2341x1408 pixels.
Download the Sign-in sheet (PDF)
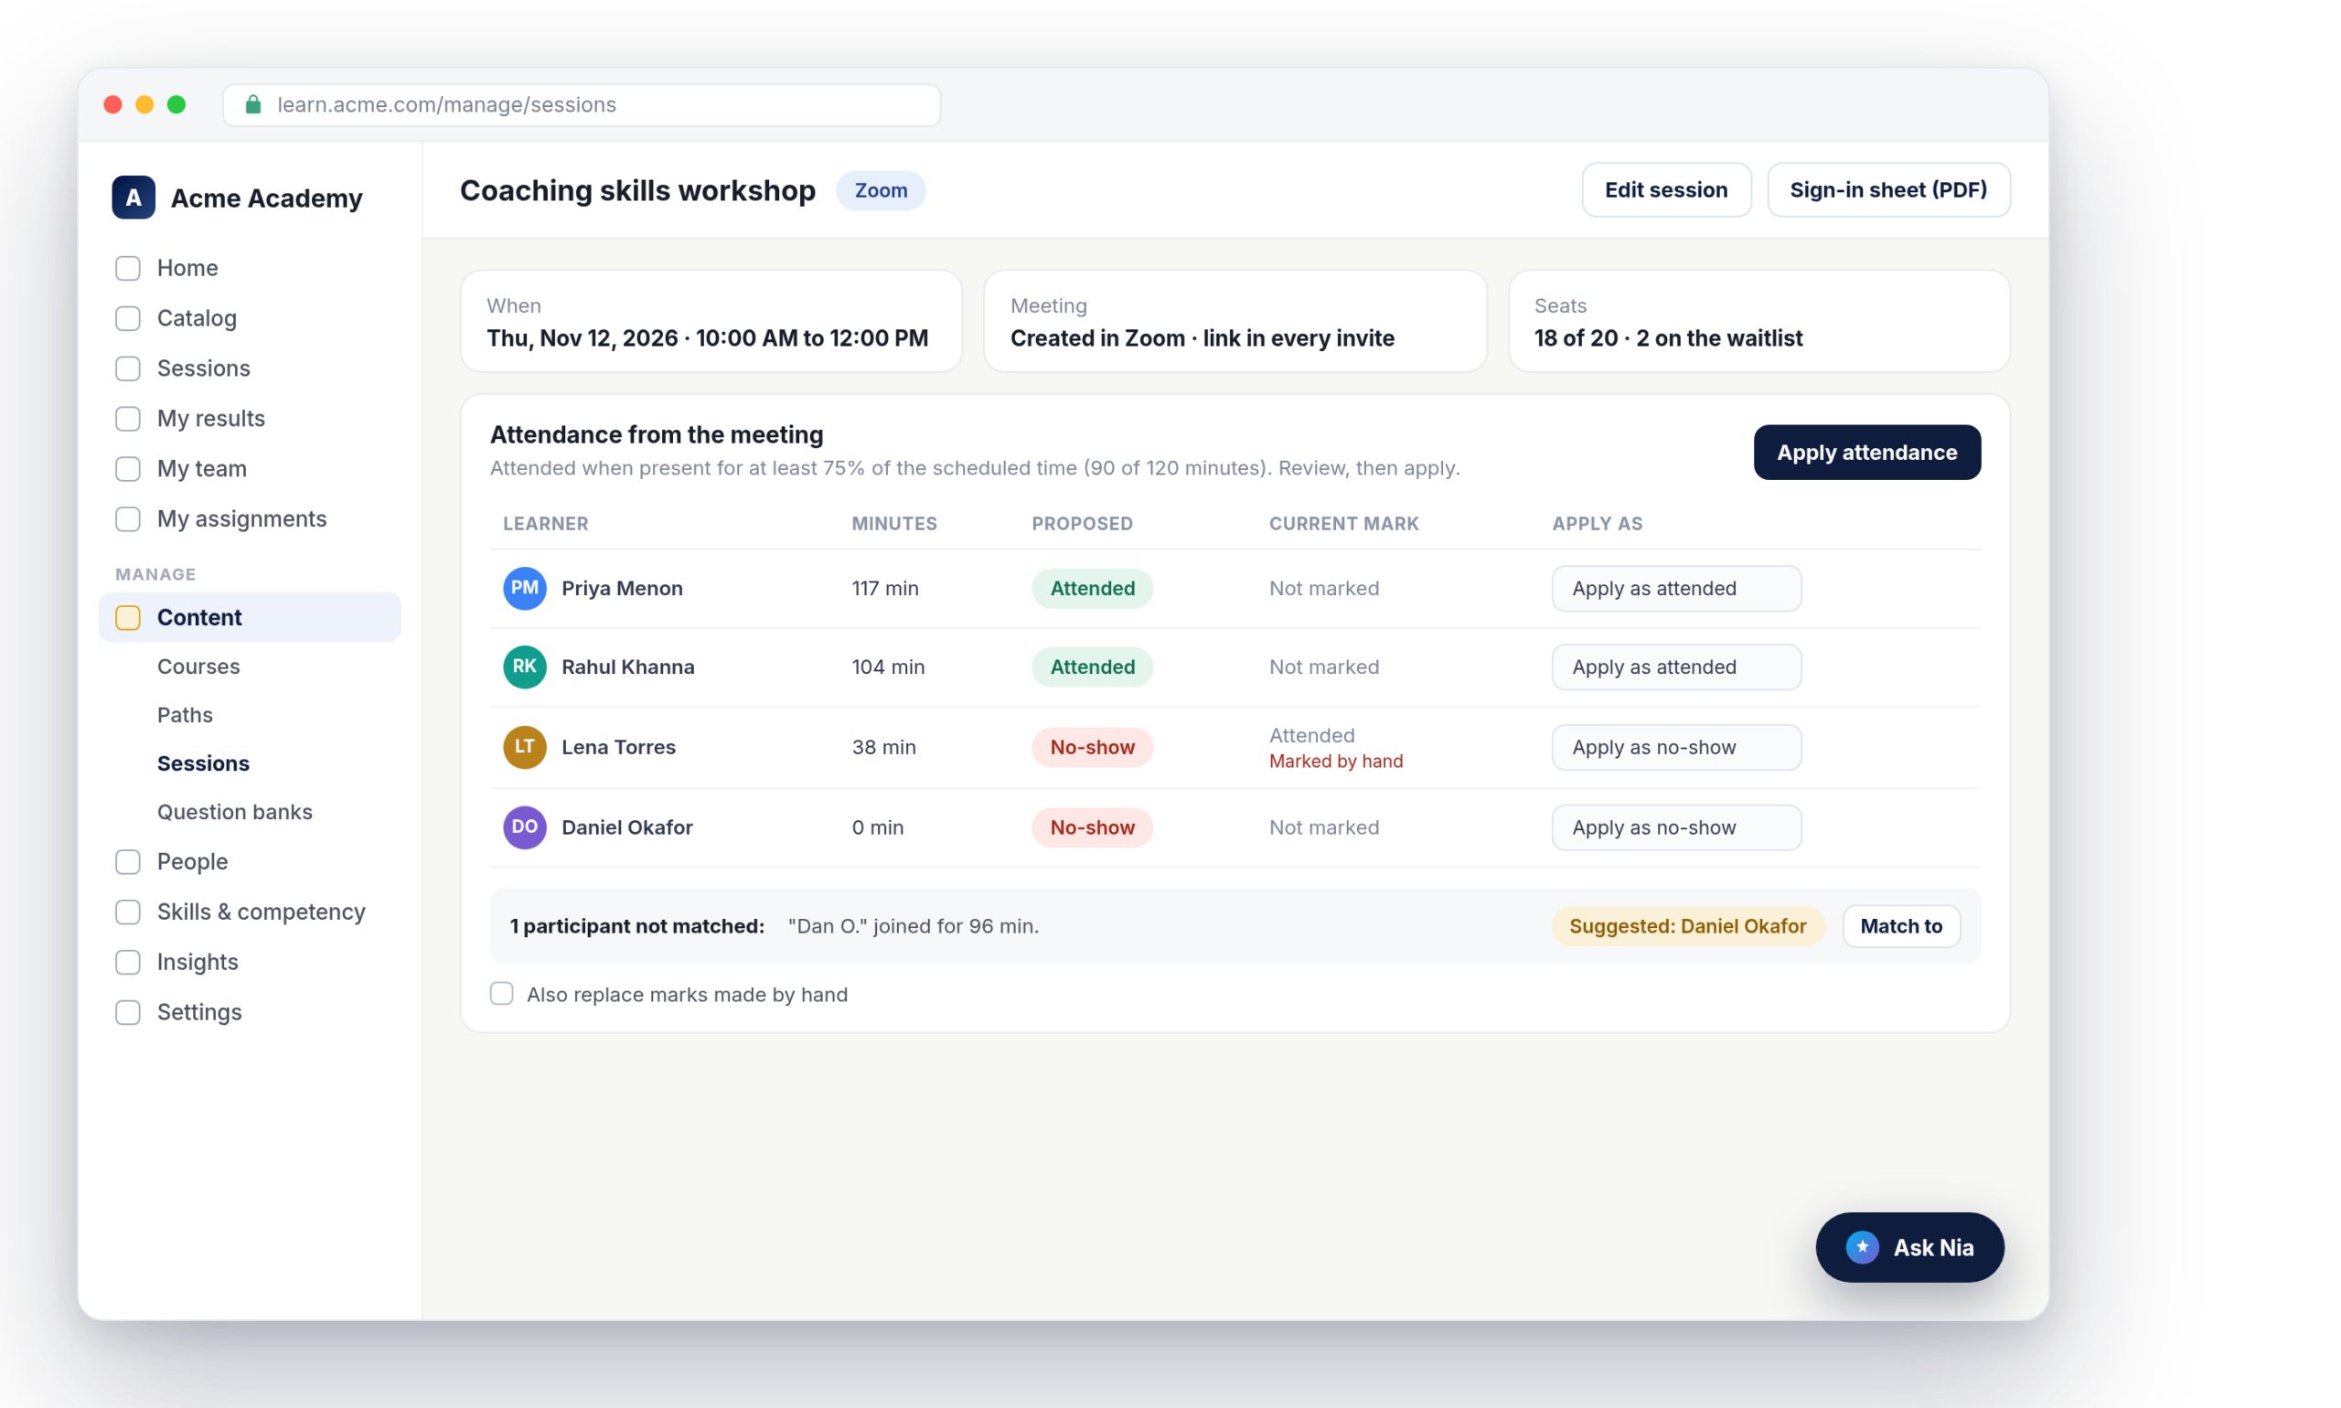click(1887, 190)
